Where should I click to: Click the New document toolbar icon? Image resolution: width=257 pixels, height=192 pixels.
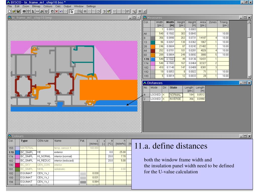(x=9, y=11)
